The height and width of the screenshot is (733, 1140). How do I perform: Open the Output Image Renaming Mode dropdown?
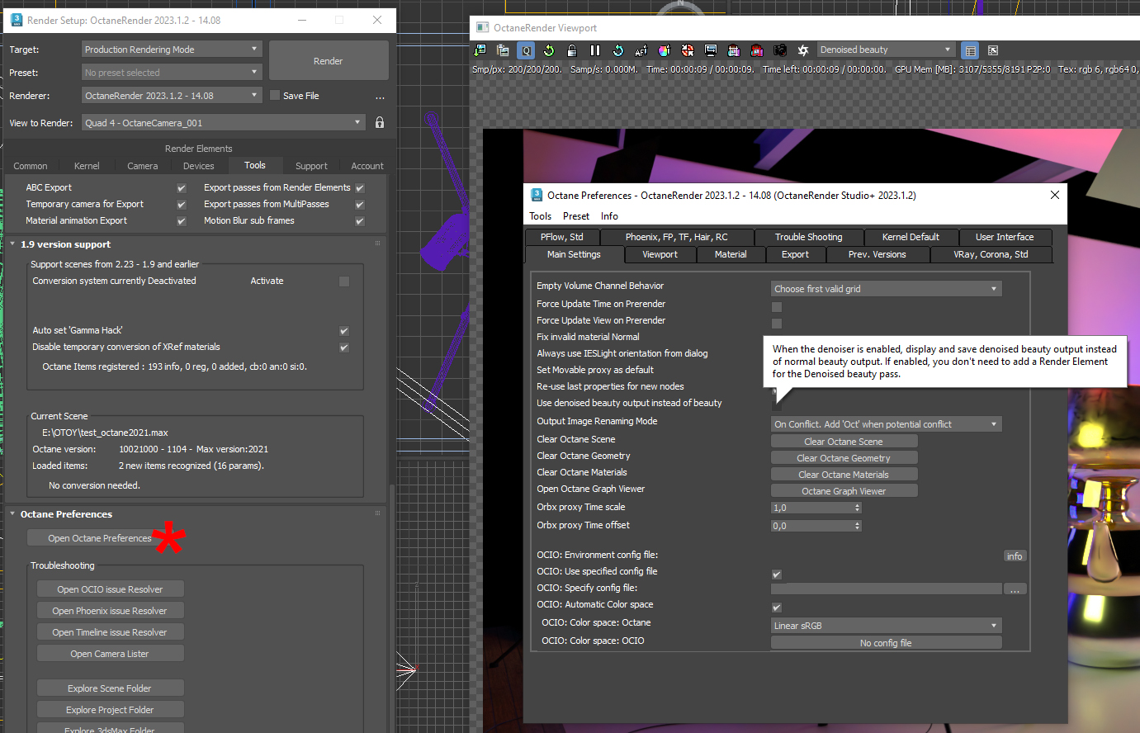pyautogui.click(x=886, y=424)
